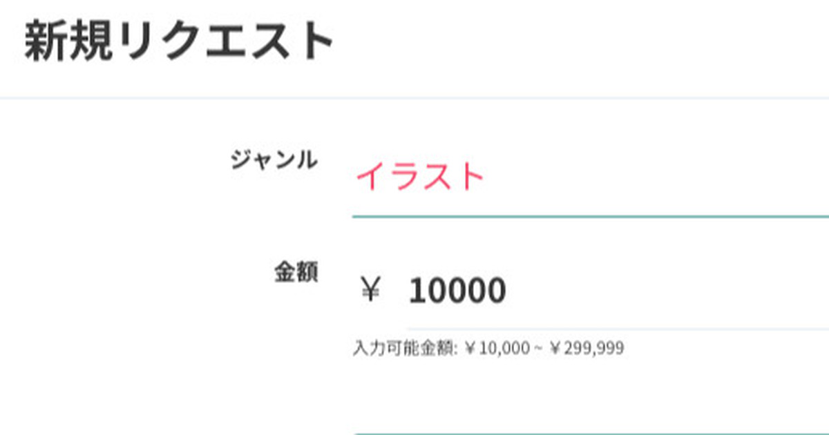
Task: Click the ジャンル field label
Action: click(274, 160)
